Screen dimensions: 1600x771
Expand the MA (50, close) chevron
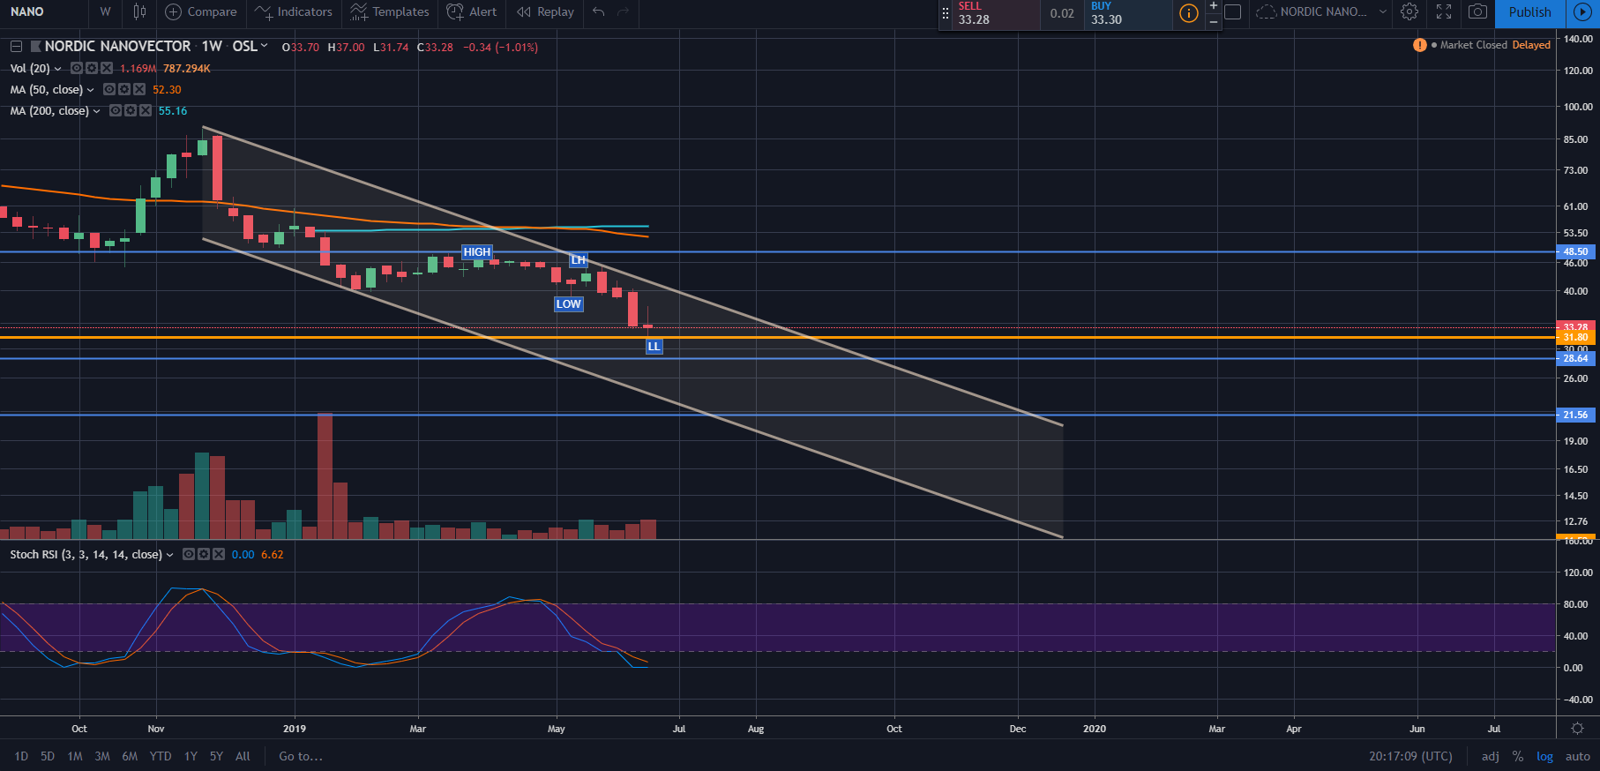tap(90, 90)
